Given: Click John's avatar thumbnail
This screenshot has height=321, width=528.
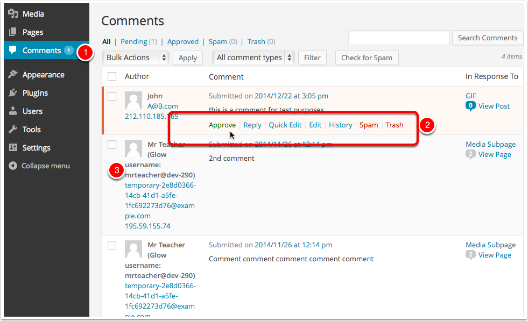Looking at the screenshot, I should tap(133, 100).
